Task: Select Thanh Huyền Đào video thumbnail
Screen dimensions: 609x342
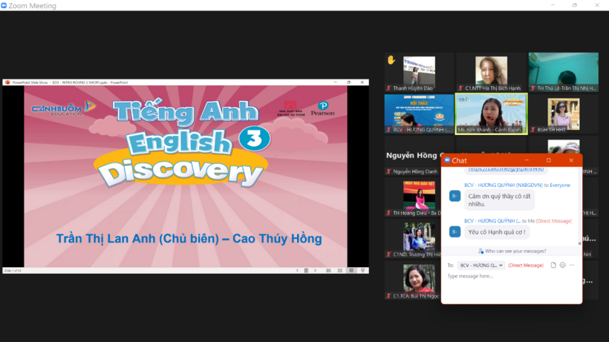Action: pyautogui.click(x=419, y=72)
